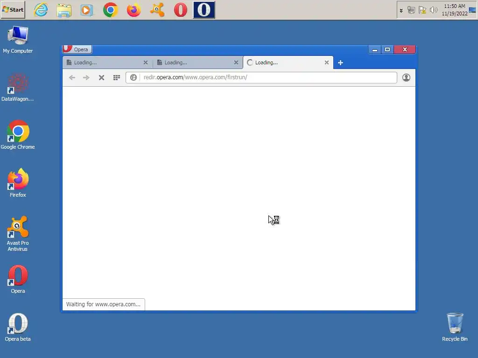Launch Windows Media Player from taskbar

(x=87, y=10)
